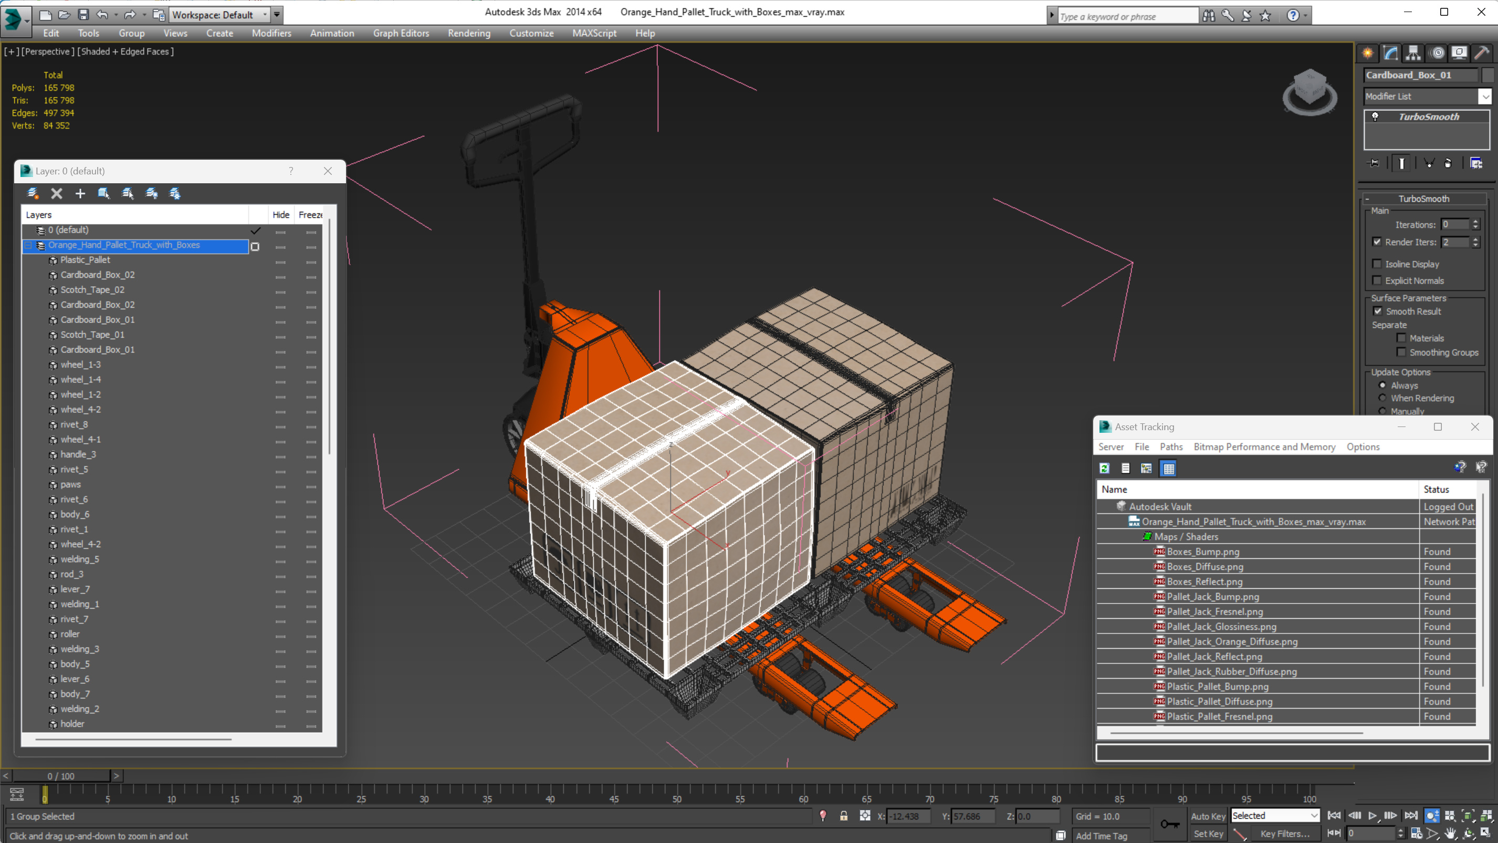Click the Pan View hand icon

(1450, 834)
